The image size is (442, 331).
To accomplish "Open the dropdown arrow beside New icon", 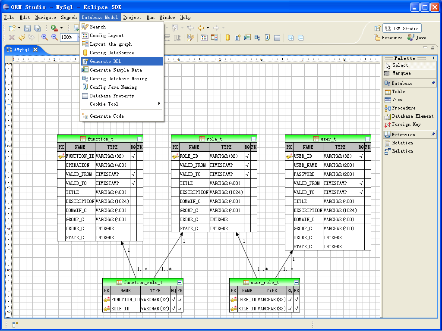I will pos(19,28).
